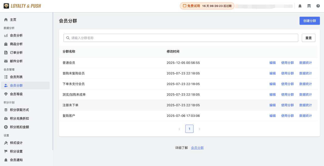Image resolution: width=324 pixels, height=166 pixels.
Task: Open 样式设计 via its design icon
Action: pyautogui.click(x=6, y=143)
